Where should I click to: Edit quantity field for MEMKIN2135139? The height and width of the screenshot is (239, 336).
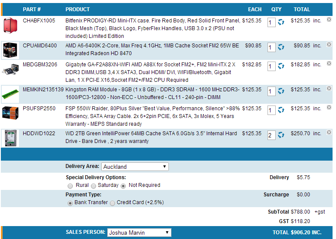pyautogui.click(x=271, y=91)
